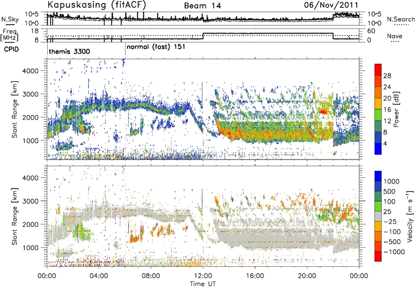This screenshot has height=287, width=415.
Task: Click the '28' power colorbar tick
Action: pos(387,76)
